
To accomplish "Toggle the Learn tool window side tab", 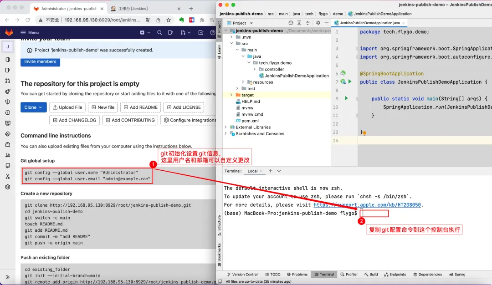I will (x=219, y=52).
